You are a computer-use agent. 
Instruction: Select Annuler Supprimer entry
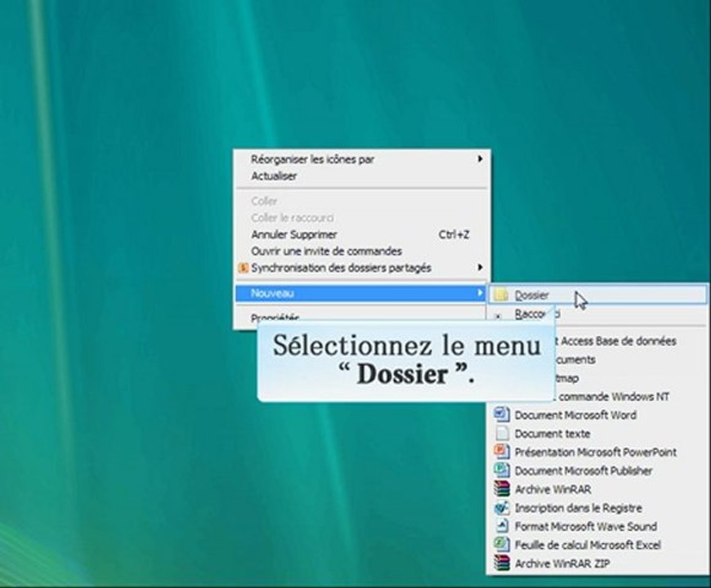361,234
